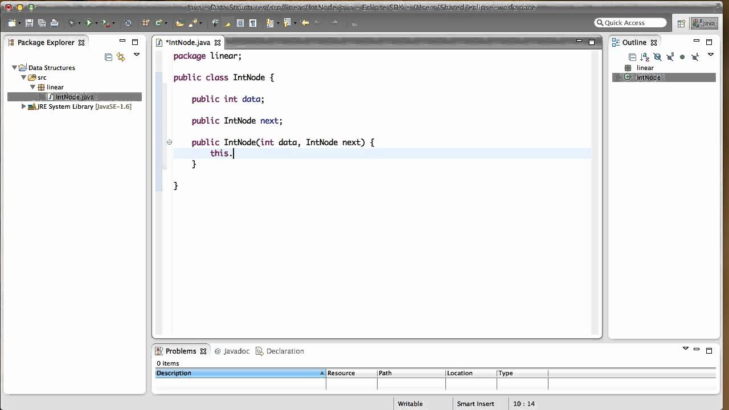Sort problems by Location column header

point(471,373)
